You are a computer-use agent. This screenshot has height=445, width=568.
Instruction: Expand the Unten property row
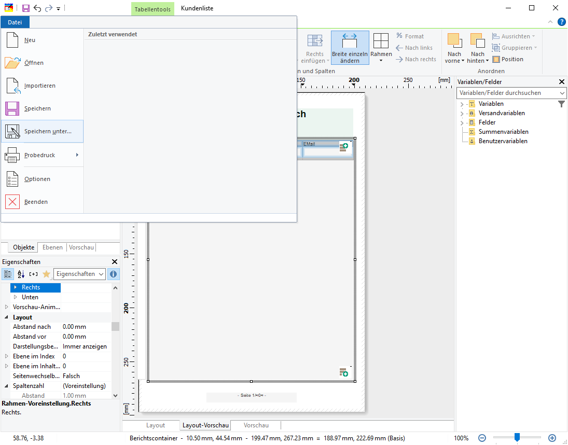click(15, 297)
